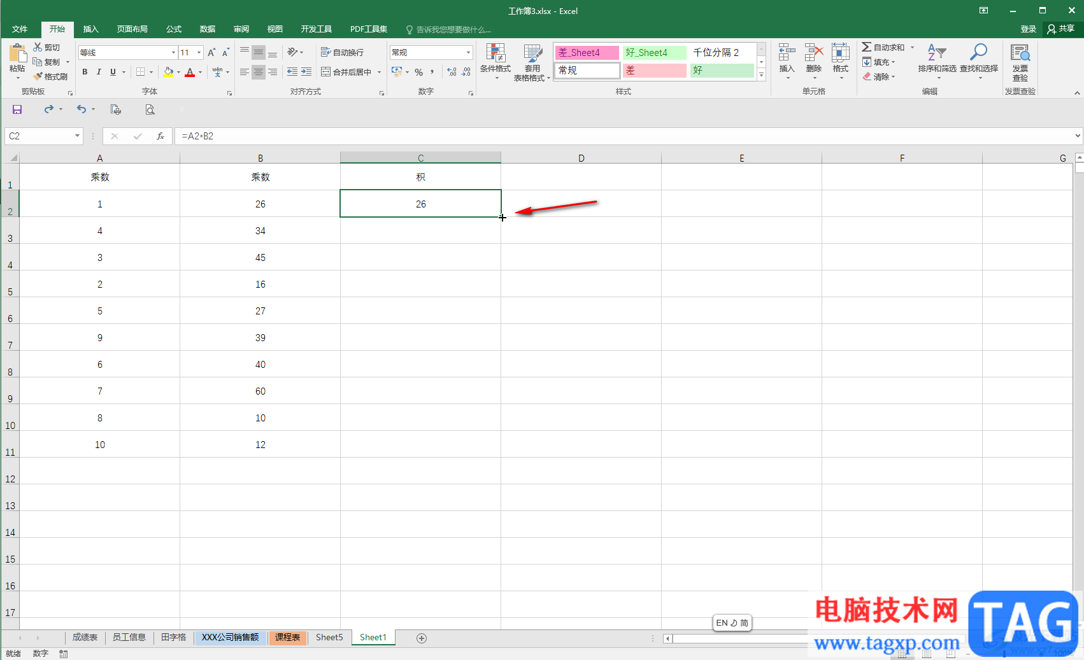The height and width of the screenshot is (660, 1084).
Task: Click the Find and Select magnifier icon
Action: [979, 53]
